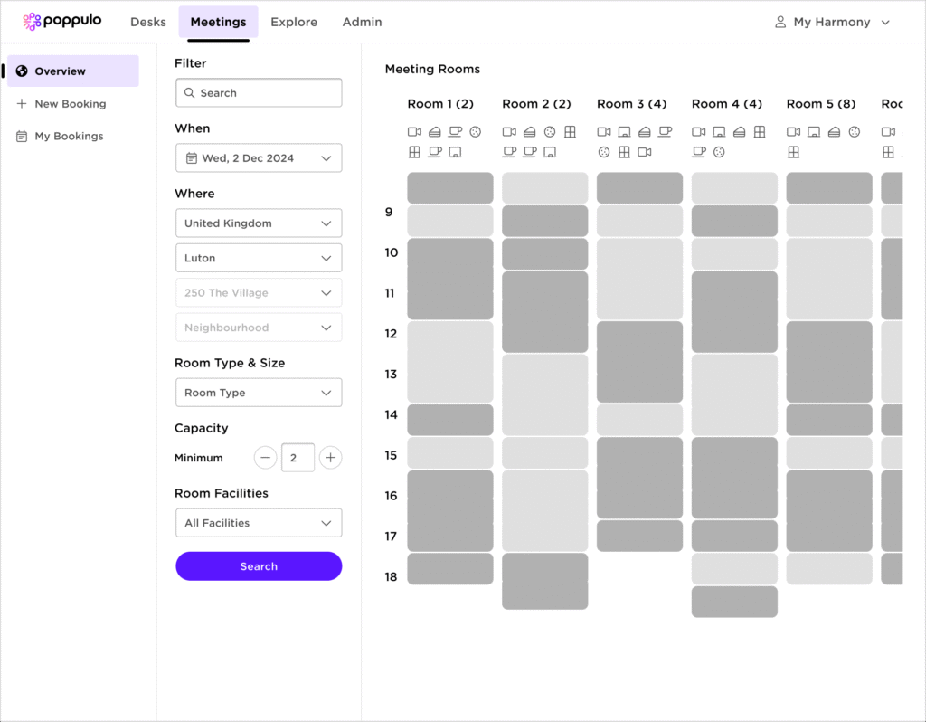926x722 pixels.
Task: Click the calendar icon in the date field
Action: coord(192,158)
